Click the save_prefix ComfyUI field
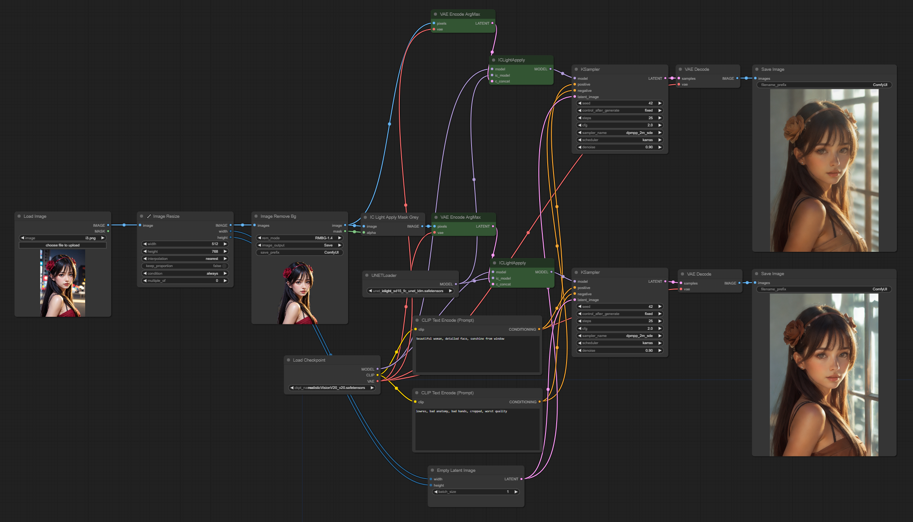The width and height of the screenshot is (913, 522). (x=299, y=253)
